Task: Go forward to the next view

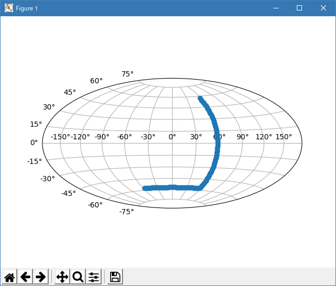Action: pos(40,277)
